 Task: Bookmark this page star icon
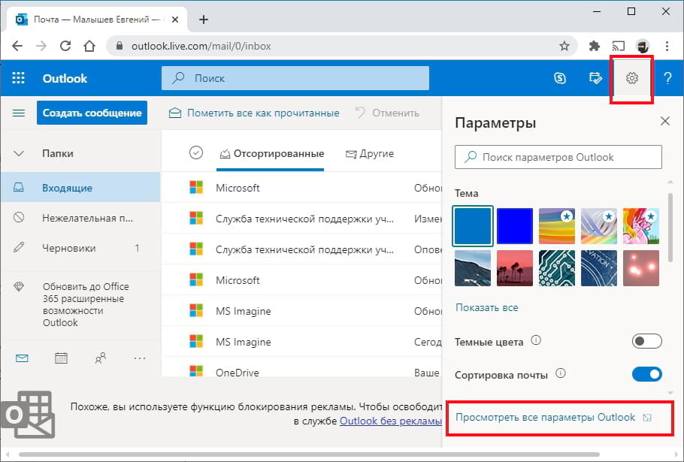564,46
